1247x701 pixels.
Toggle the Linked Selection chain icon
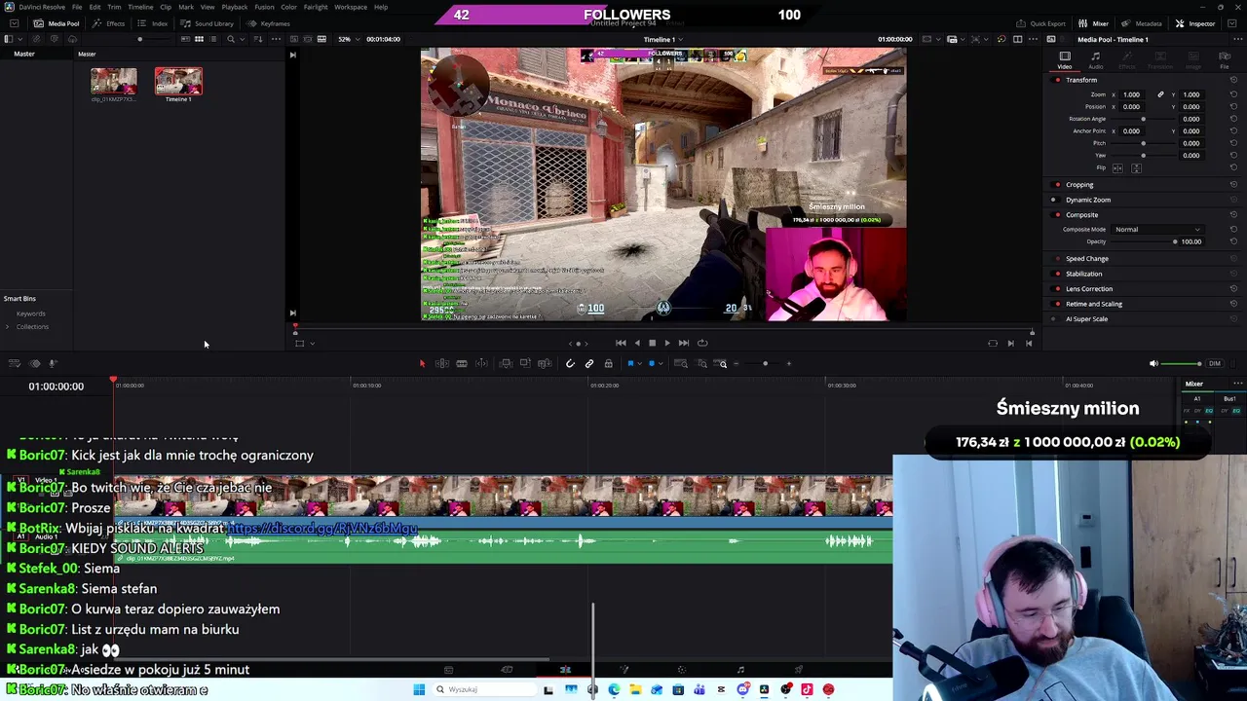point(589,363)
